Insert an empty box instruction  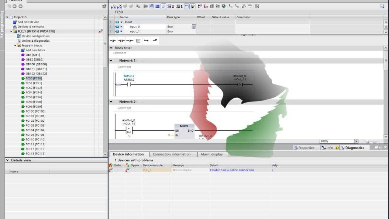[138, 40]
